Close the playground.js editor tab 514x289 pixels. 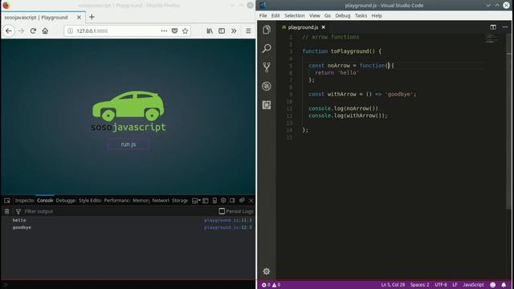pos(323,27)
